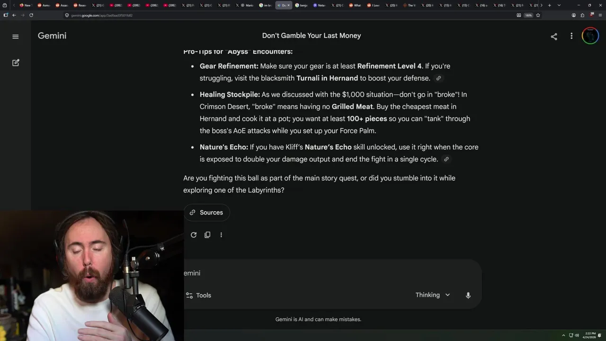Click the bold text 100+ pieces

(367, 119)
